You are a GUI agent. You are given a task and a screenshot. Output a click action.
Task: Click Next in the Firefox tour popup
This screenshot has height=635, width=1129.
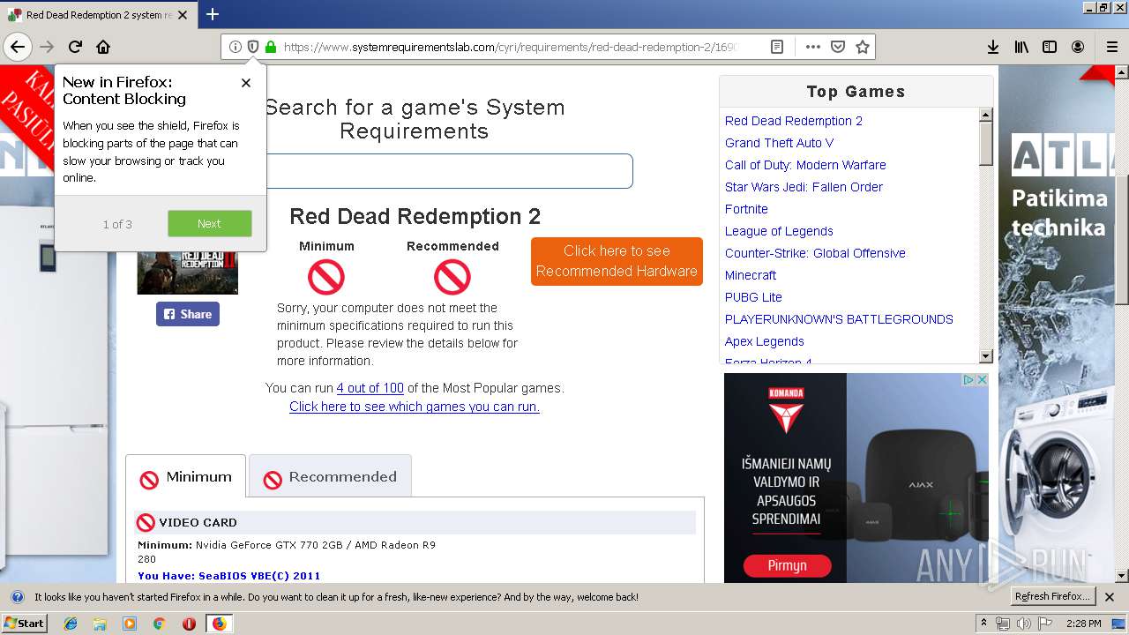(210, 223)
